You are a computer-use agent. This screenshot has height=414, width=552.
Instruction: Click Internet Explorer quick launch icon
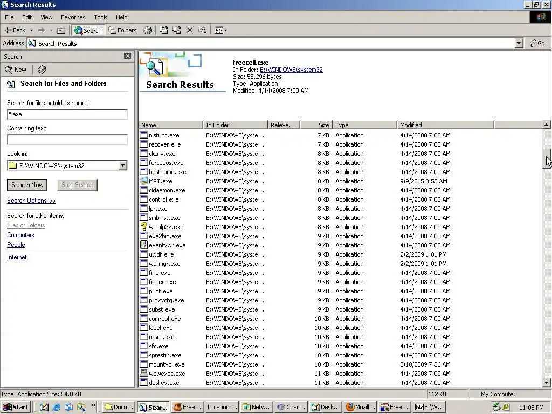[56, 408]
